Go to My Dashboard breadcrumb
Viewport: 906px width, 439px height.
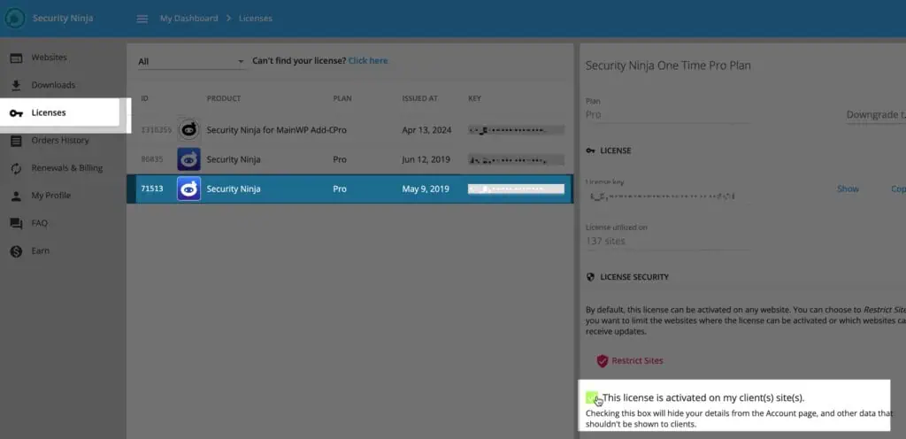189,19
